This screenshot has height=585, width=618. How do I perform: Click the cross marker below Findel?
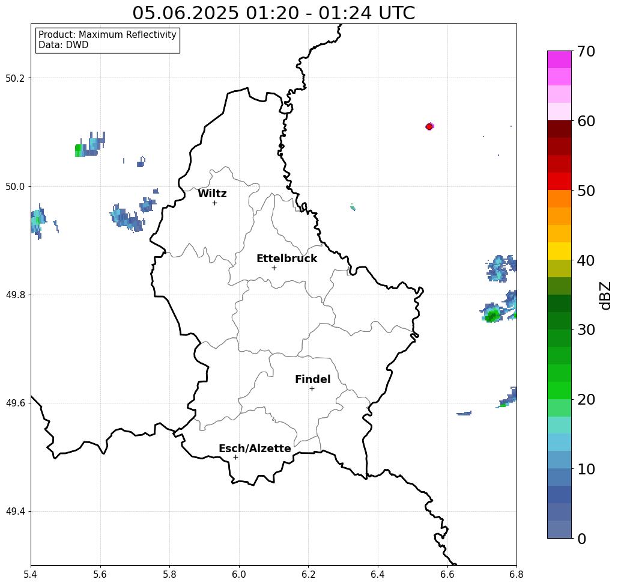tap(312, 388)
